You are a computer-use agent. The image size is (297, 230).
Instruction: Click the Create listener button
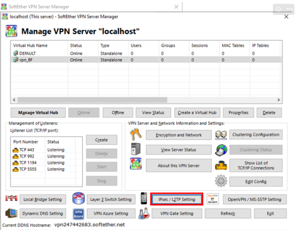tap(101, 140)
